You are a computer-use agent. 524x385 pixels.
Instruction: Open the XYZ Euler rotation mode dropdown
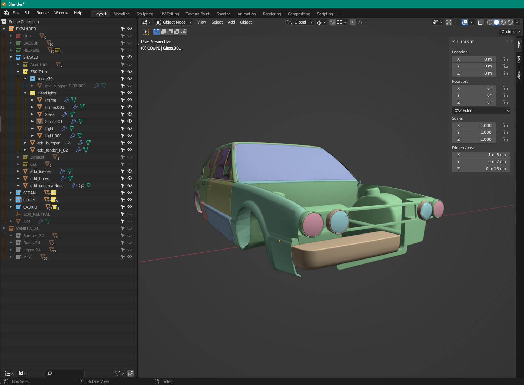coord(481,111)
